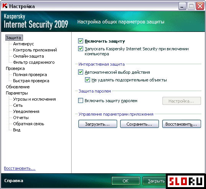The image size is (206, 189).
Task: Minimize the Настройка window
Action: click(x=182, y=6)
